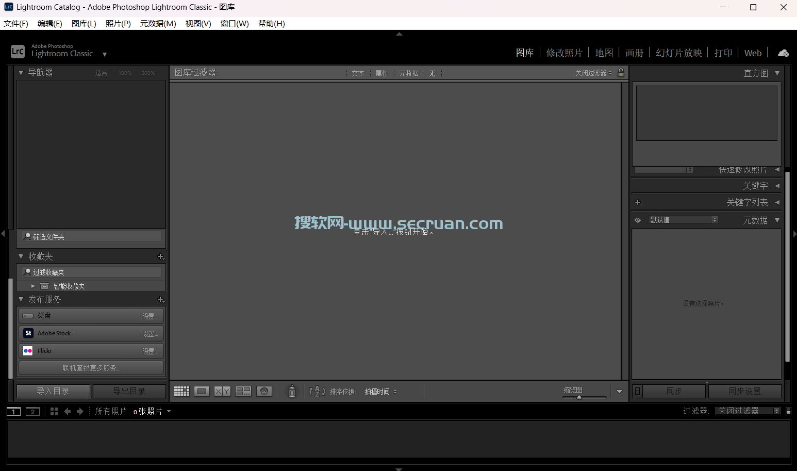Image resolution: width=797 pixels, height=471 pixels.
Task: Open identity plate dropdown arrow
Action: point(105,54)
